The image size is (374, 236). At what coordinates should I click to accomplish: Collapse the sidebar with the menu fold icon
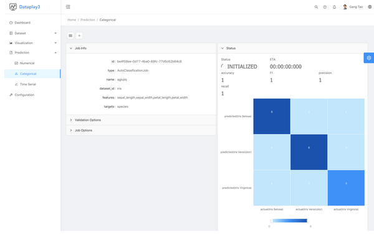tap(68, 7)
